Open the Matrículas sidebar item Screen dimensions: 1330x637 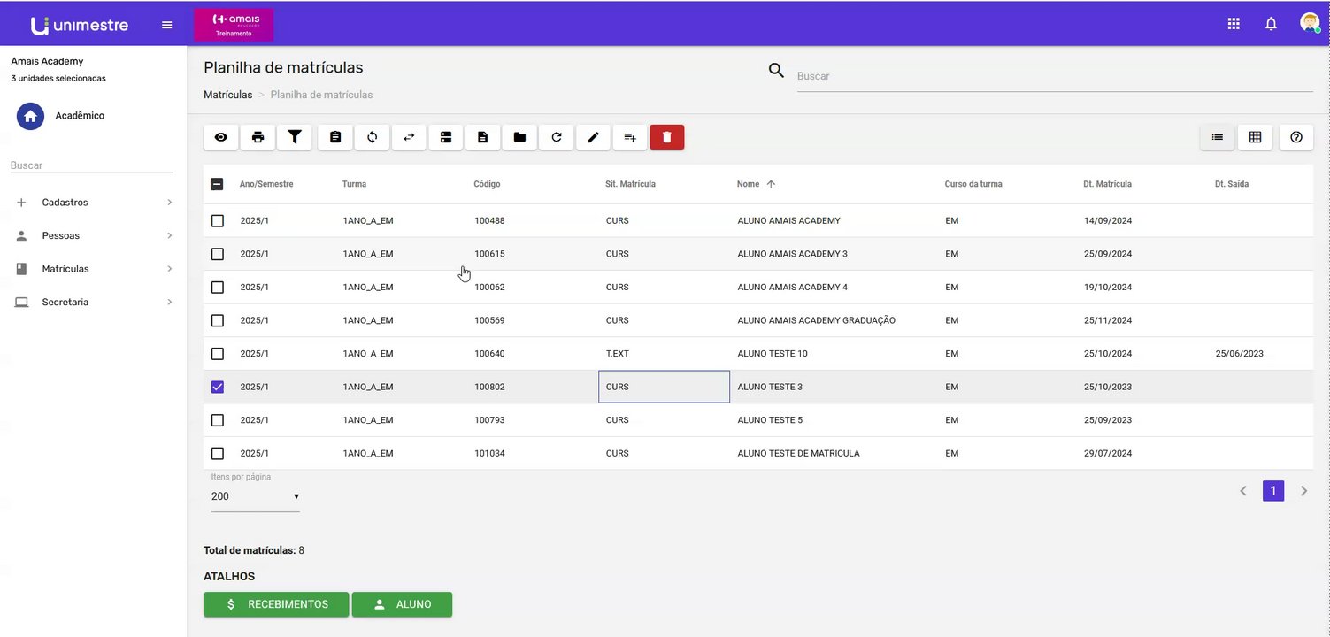point(93,269)
